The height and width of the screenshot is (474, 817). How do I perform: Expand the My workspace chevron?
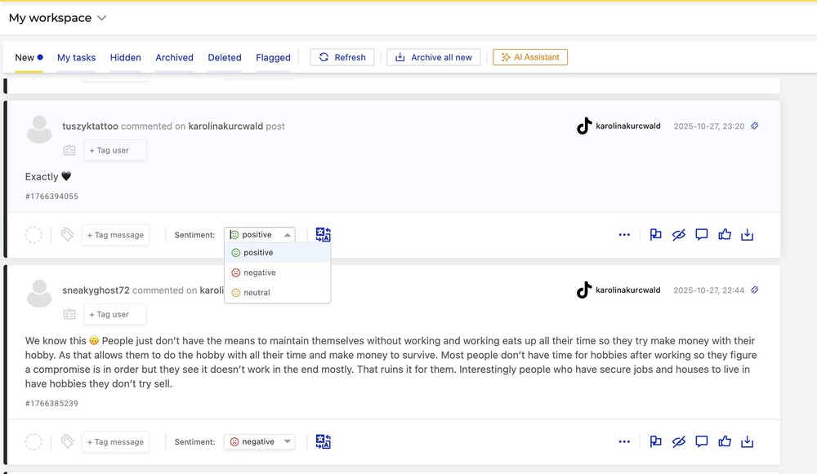[101, 17]
